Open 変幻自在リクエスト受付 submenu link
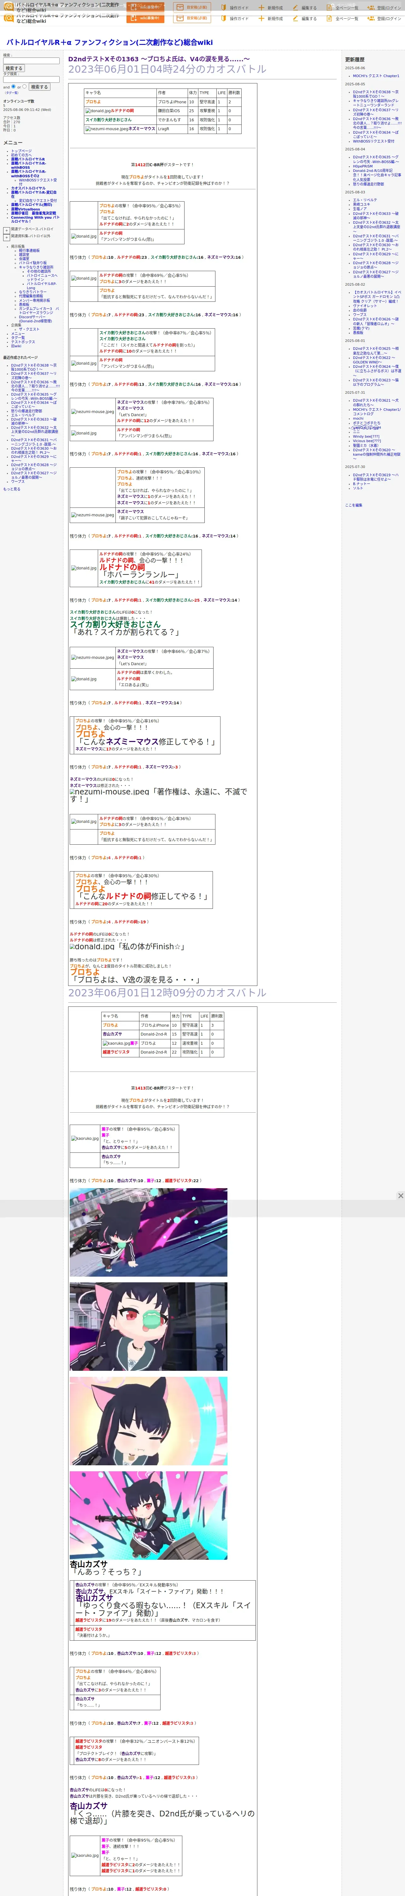 tap(38, 200)
